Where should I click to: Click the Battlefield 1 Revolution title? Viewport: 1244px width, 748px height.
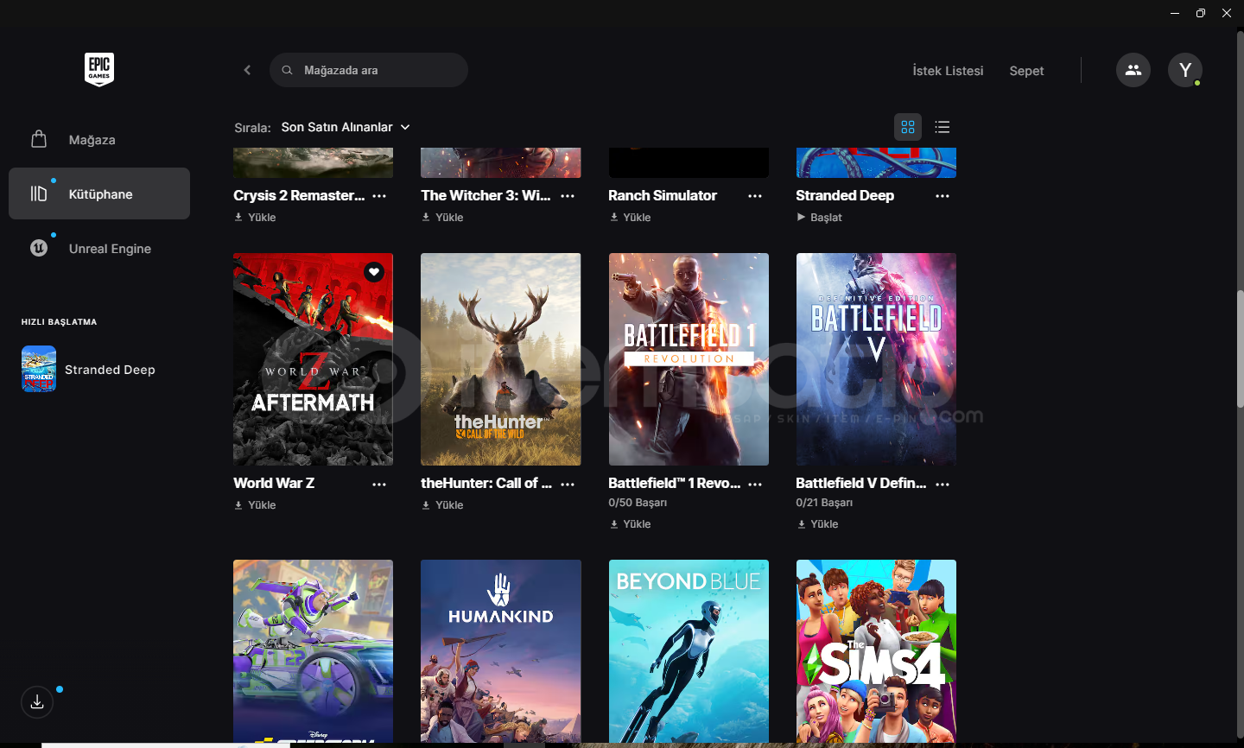(675, 483)
